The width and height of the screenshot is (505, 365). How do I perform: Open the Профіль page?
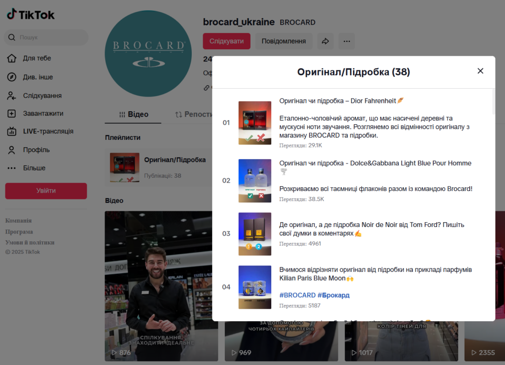click(36, 150)
